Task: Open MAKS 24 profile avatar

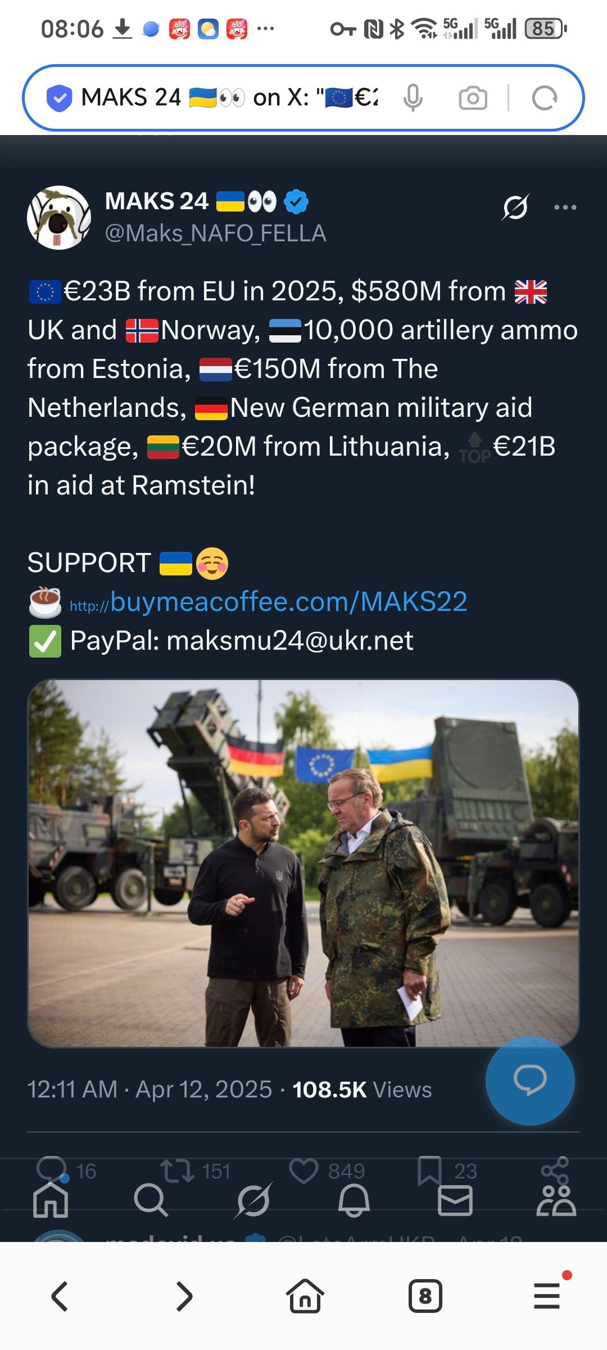Action: click(59, 218)
